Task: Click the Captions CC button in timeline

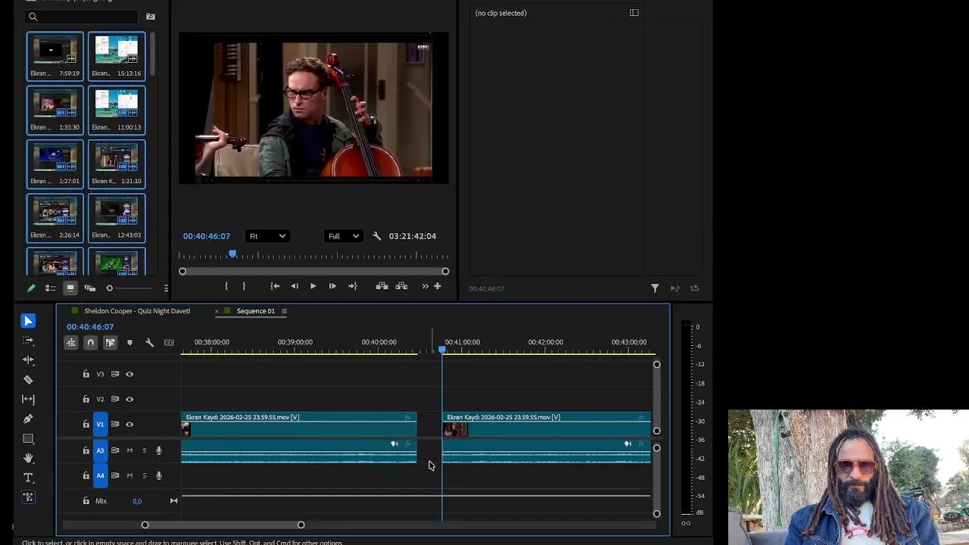Action: 169,343
